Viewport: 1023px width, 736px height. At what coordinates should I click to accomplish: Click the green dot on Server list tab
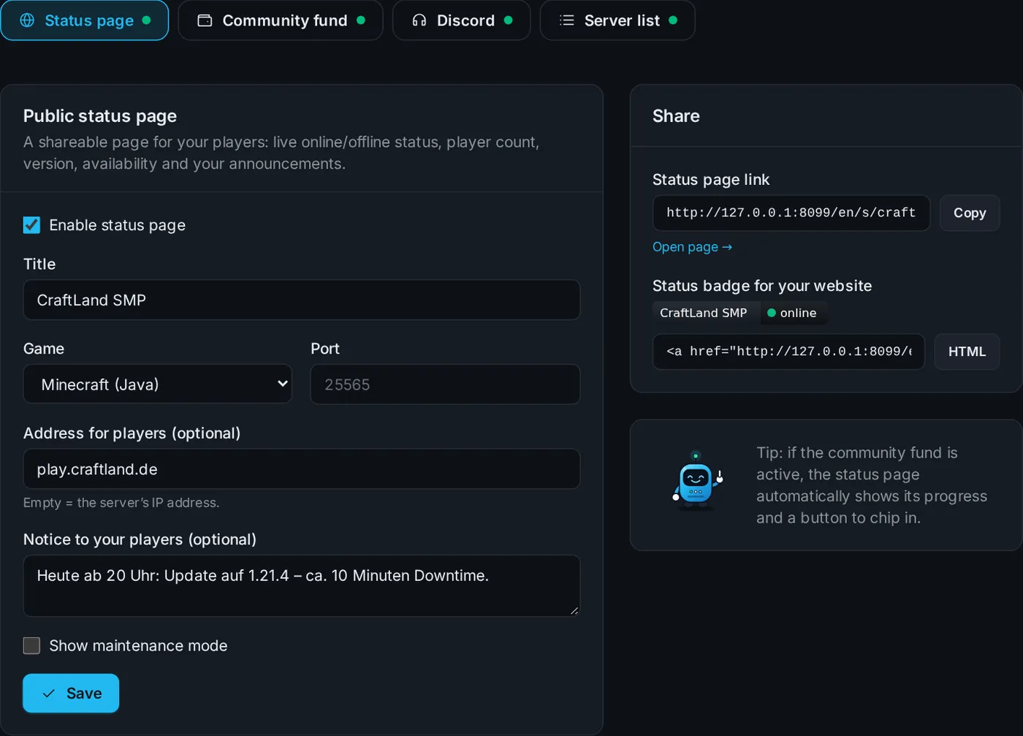click(673, 20)
